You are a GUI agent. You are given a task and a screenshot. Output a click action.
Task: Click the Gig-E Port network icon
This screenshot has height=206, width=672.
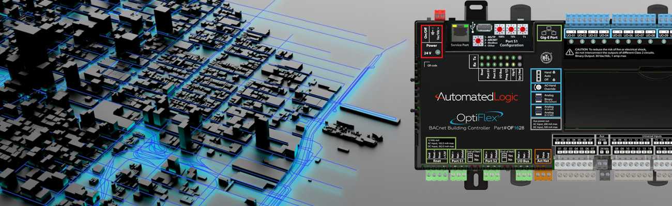tap(549, 29)
